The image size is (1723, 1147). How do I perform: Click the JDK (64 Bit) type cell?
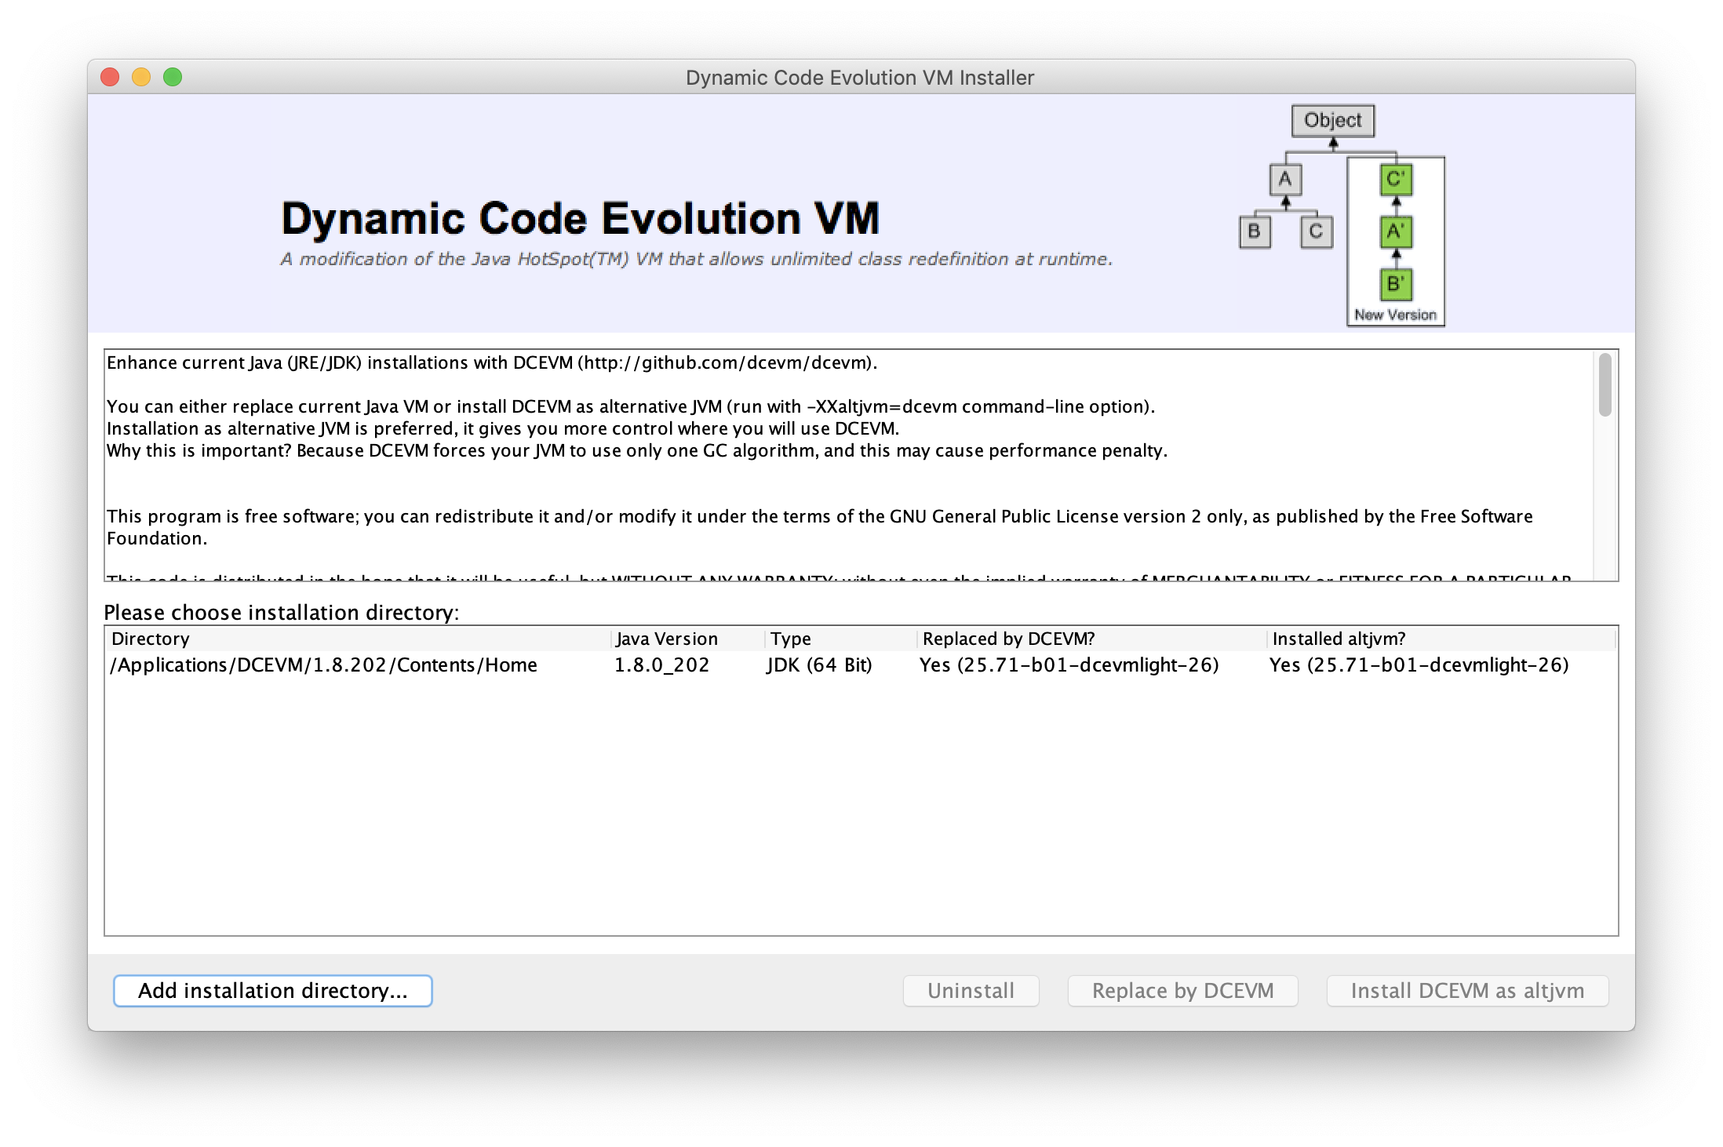pos(819,665)
